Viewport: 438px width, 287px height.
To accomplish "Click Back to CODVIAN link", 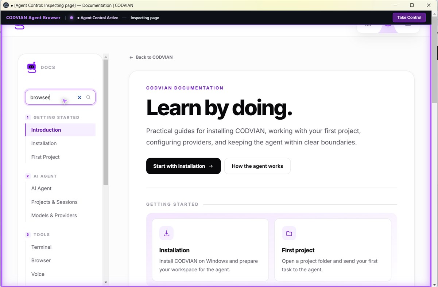I will pyautogui.click(x=151, y=57).
